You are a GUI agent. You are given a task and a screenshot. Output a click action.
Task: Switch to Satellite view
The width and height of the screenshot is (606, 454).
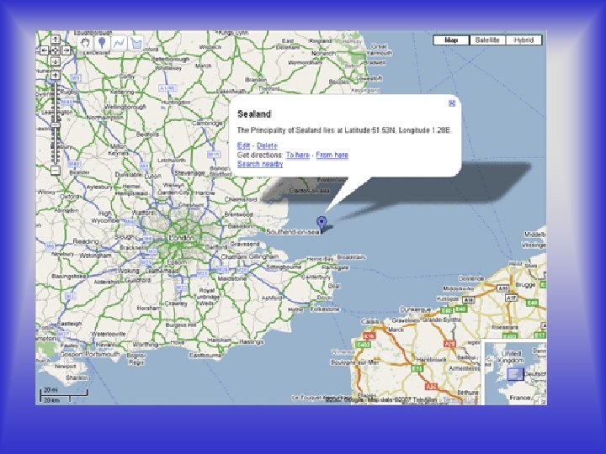[487, 40]
